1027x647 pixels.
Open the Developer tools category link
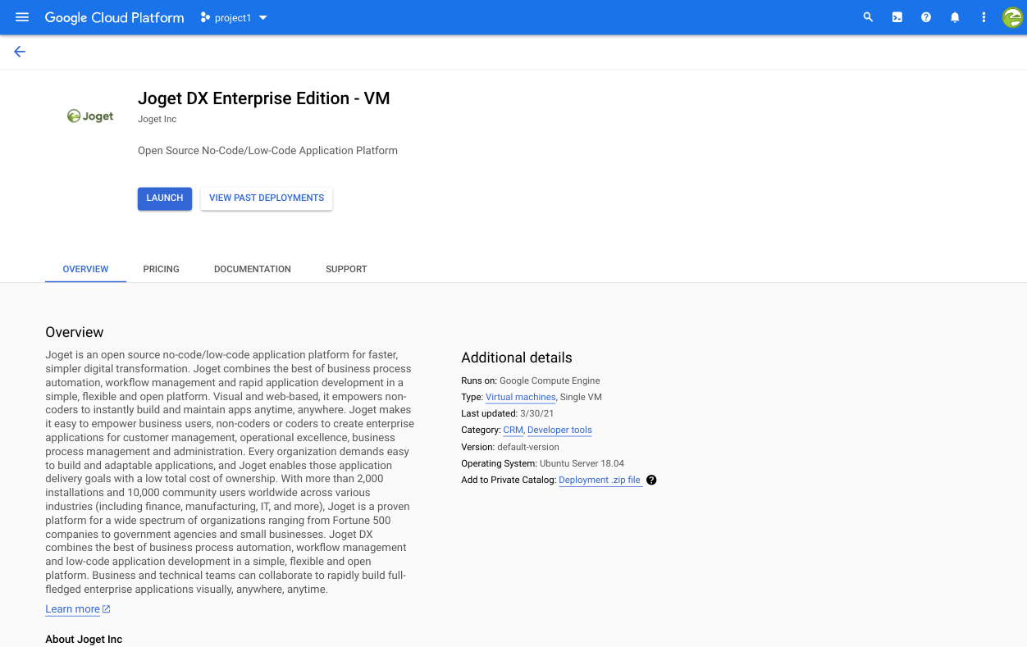(x=559, y=430)
